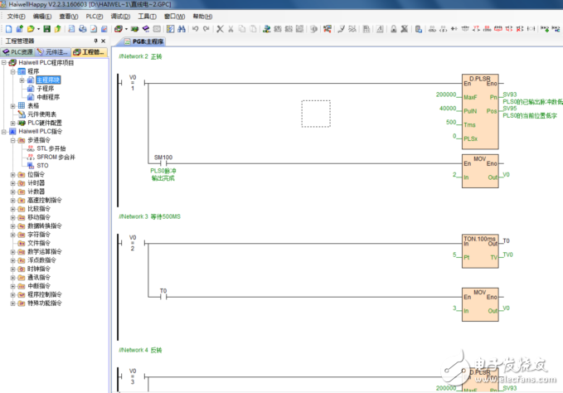This screenshot has width=563, height=393.
Task: Select the D.PLSR instruction block in Network 2
Action: point(481,112)
